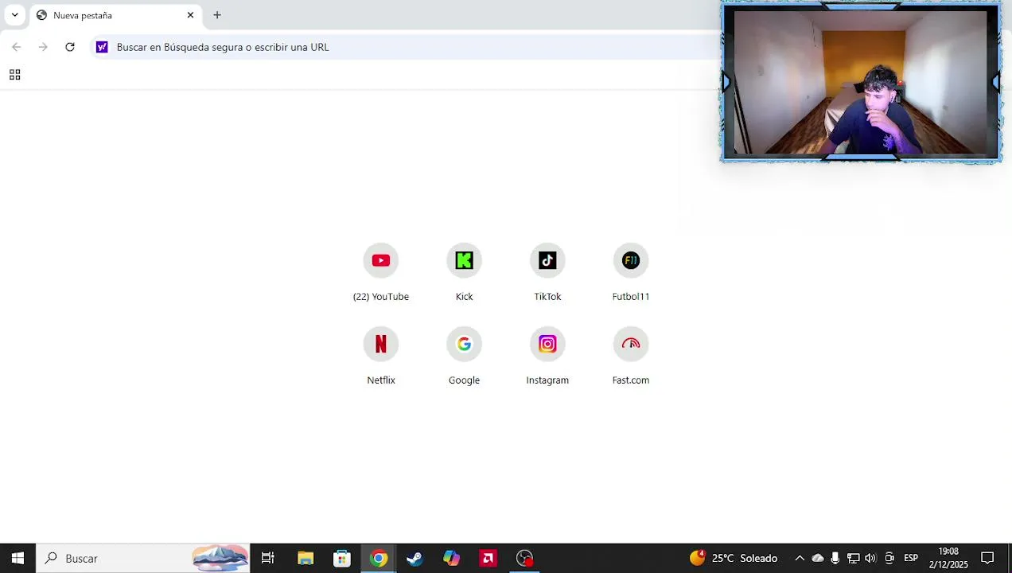Reload the current page
The width and height of the screenshot is (1012, 573).
70,47
